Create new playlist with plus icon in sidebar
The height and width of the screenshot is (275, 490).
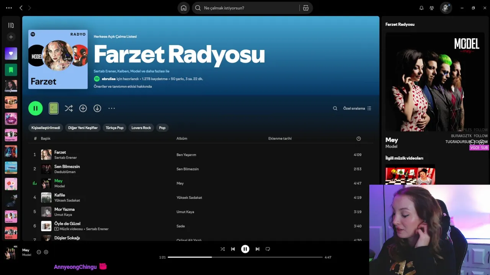click(x=11, y=37)
